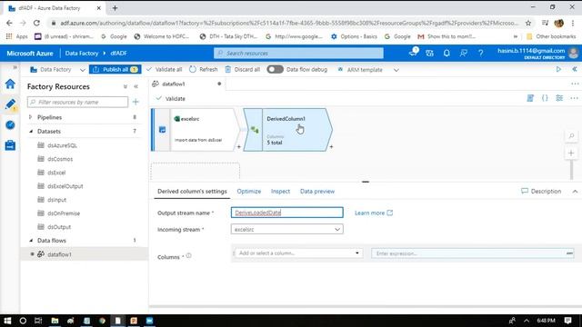Screen dimensions: 582x327
Task: Open the Windows Start button
Action: coord(7,321)
